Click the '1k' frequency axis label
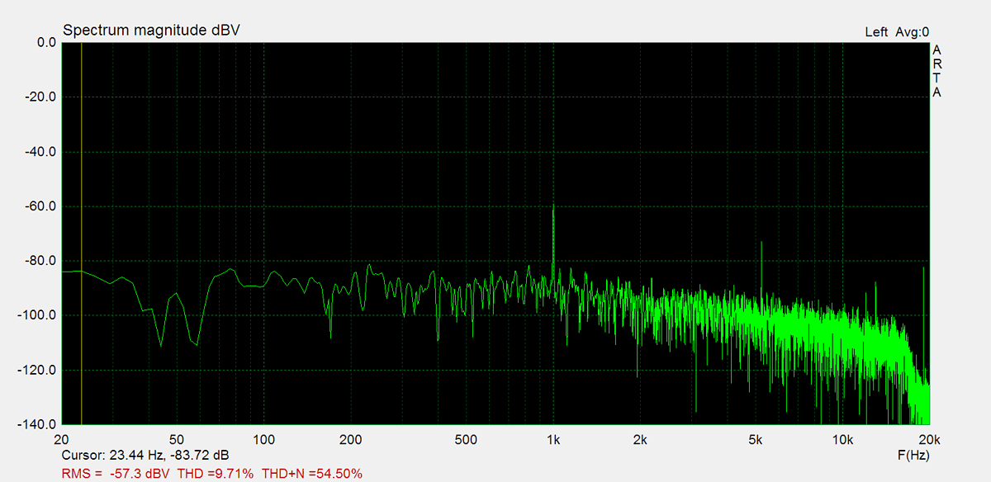Viewport: 991px width, 482px height. click(x=553, y=439)
